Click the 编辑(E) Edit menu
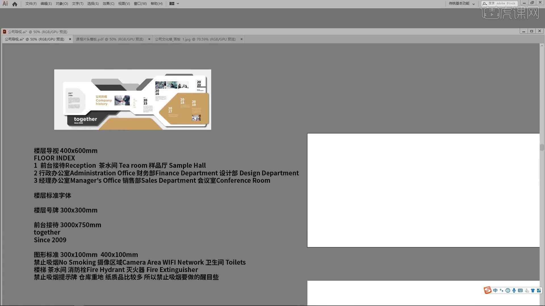Screen dimensions: 545x306 (45, 3)
